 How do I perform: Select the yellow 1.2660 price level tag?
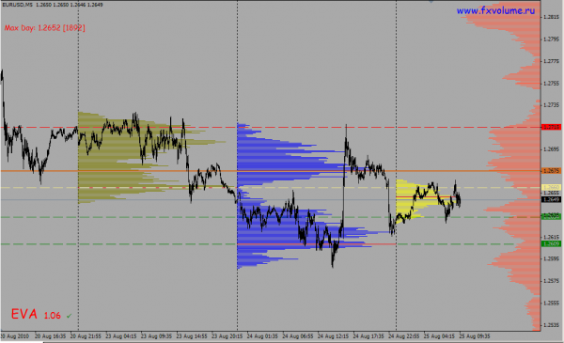(x=551, y=187)
